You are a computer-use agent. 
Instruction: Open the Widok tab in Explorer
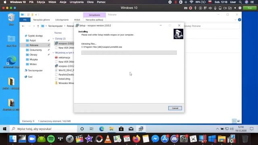pos(77,20)
